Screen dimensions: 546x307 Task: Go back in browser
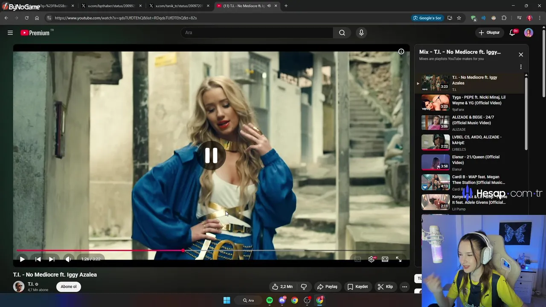[6, 18]
